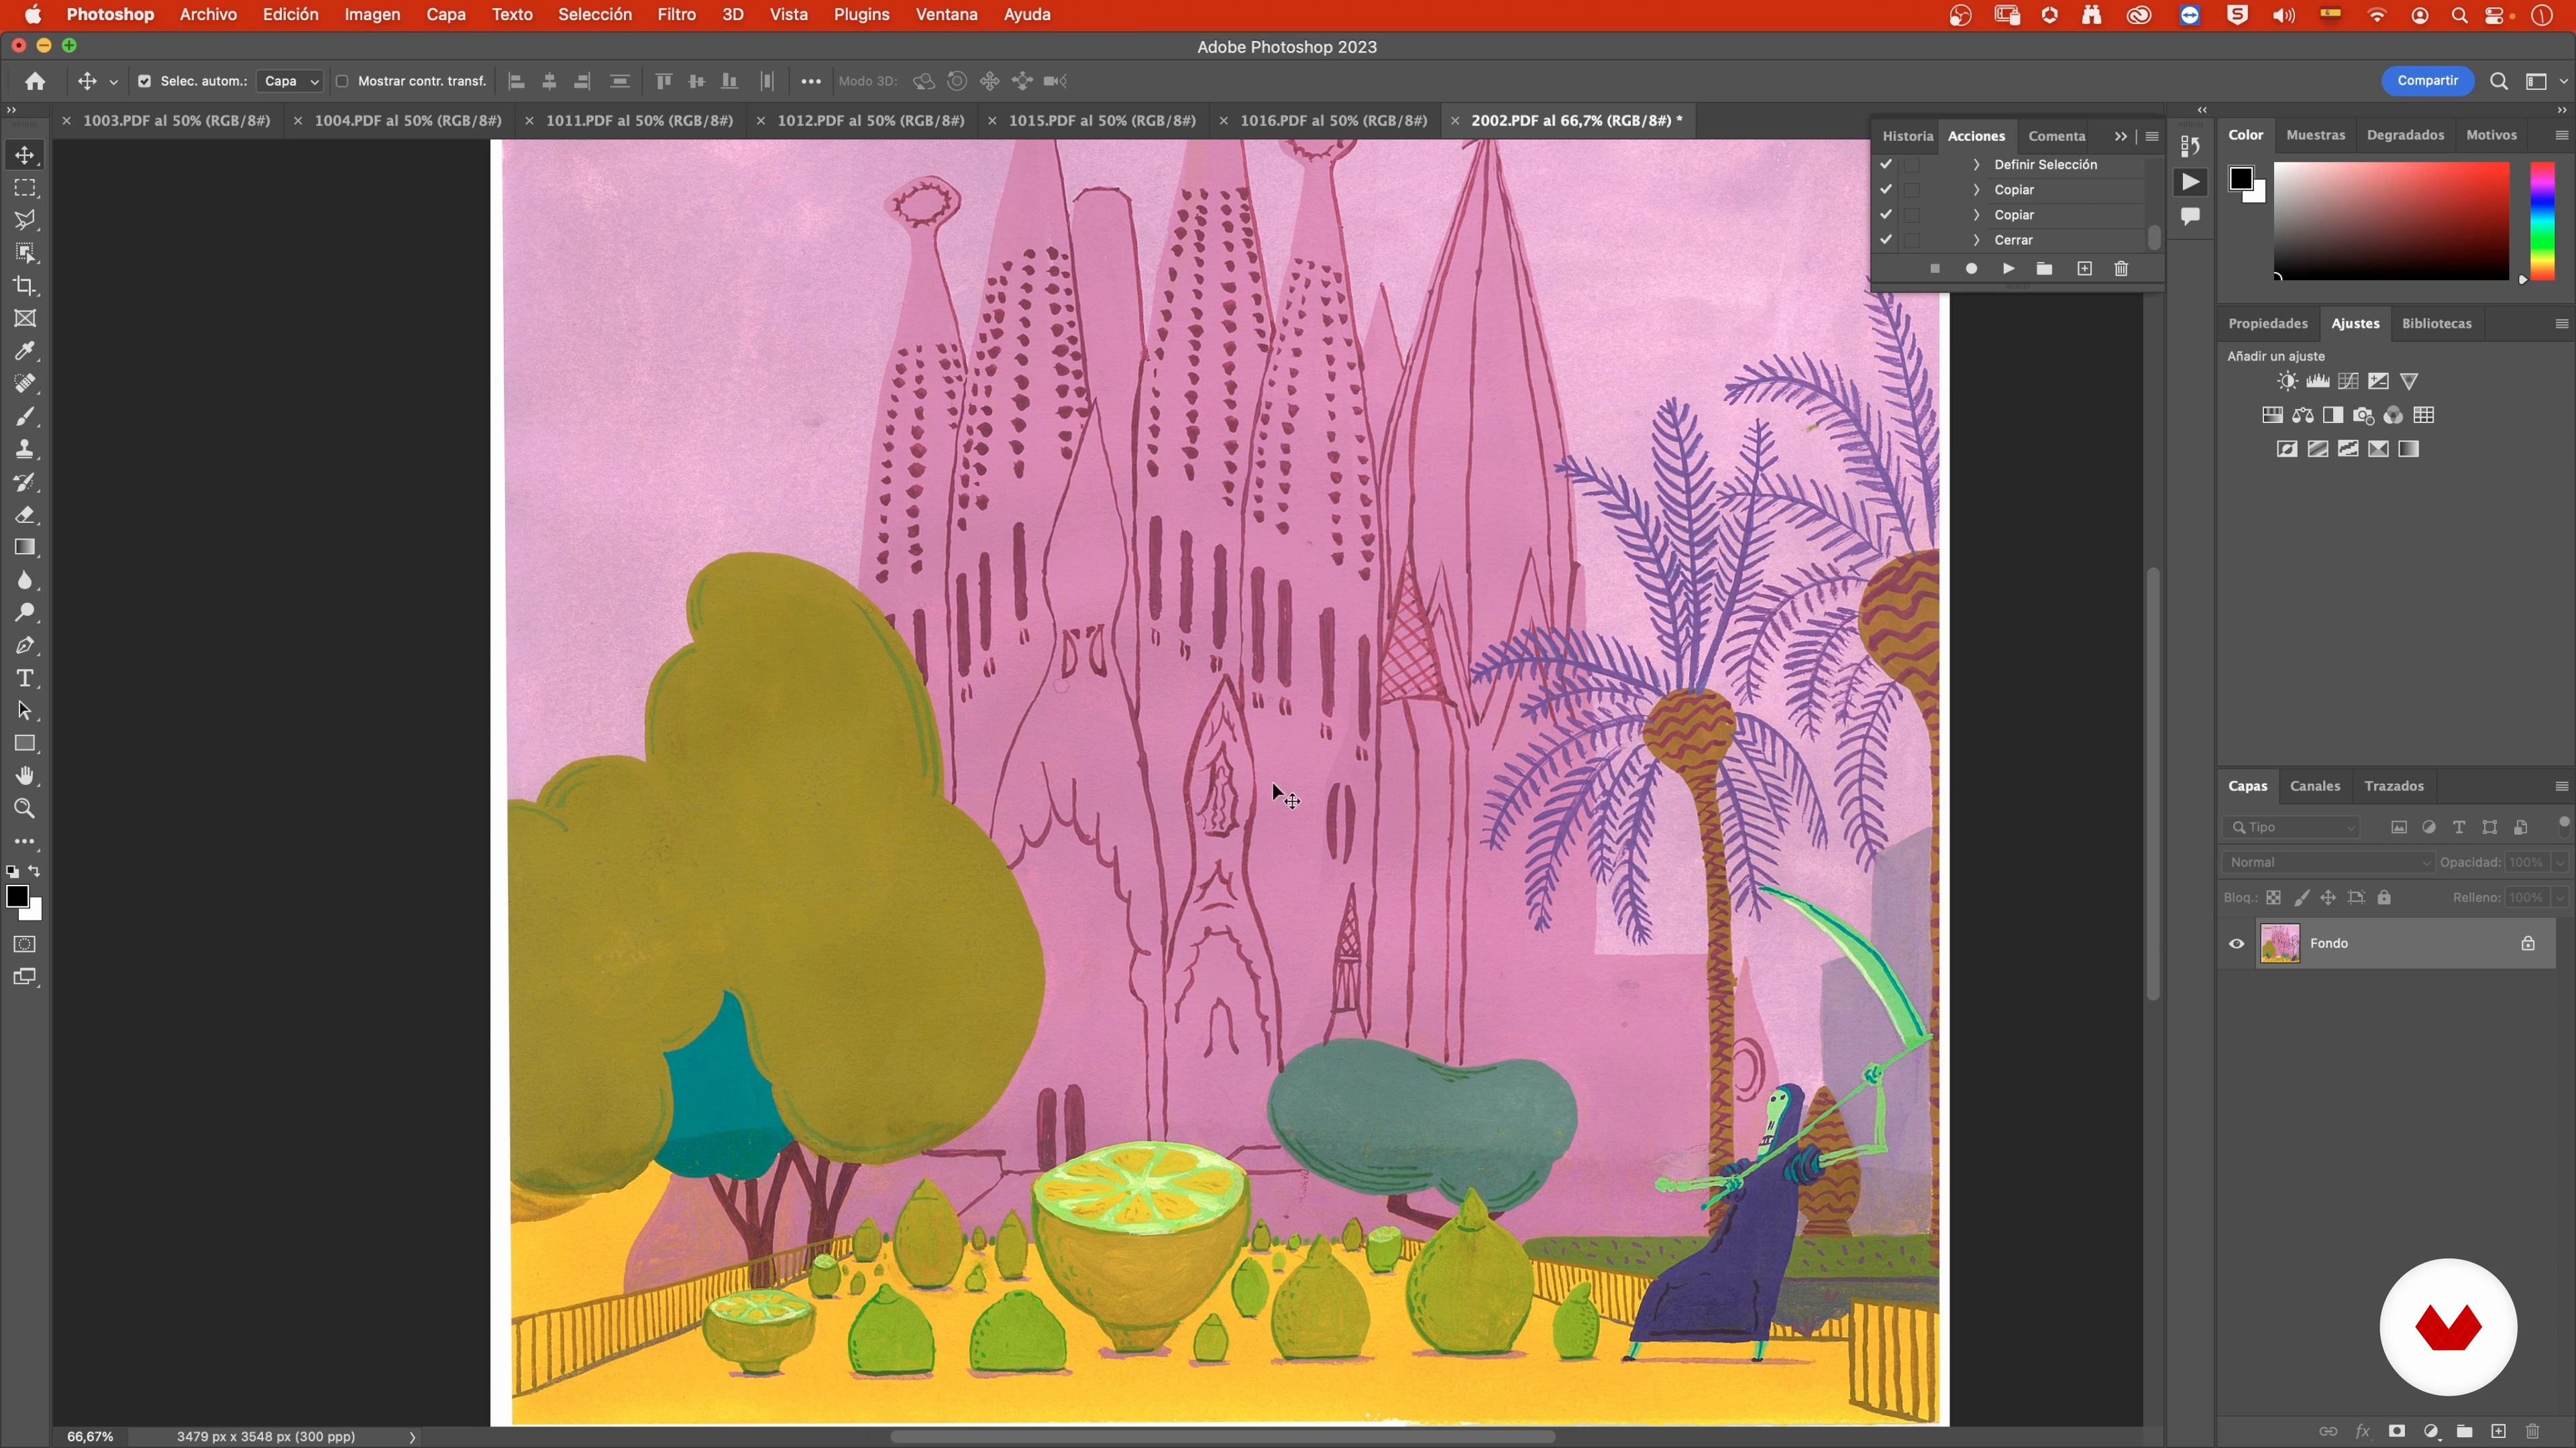Select the Horizontal Type tool
This screenshot has height=1448, width=2576.
pyautogui.click(x=25, y=678)
